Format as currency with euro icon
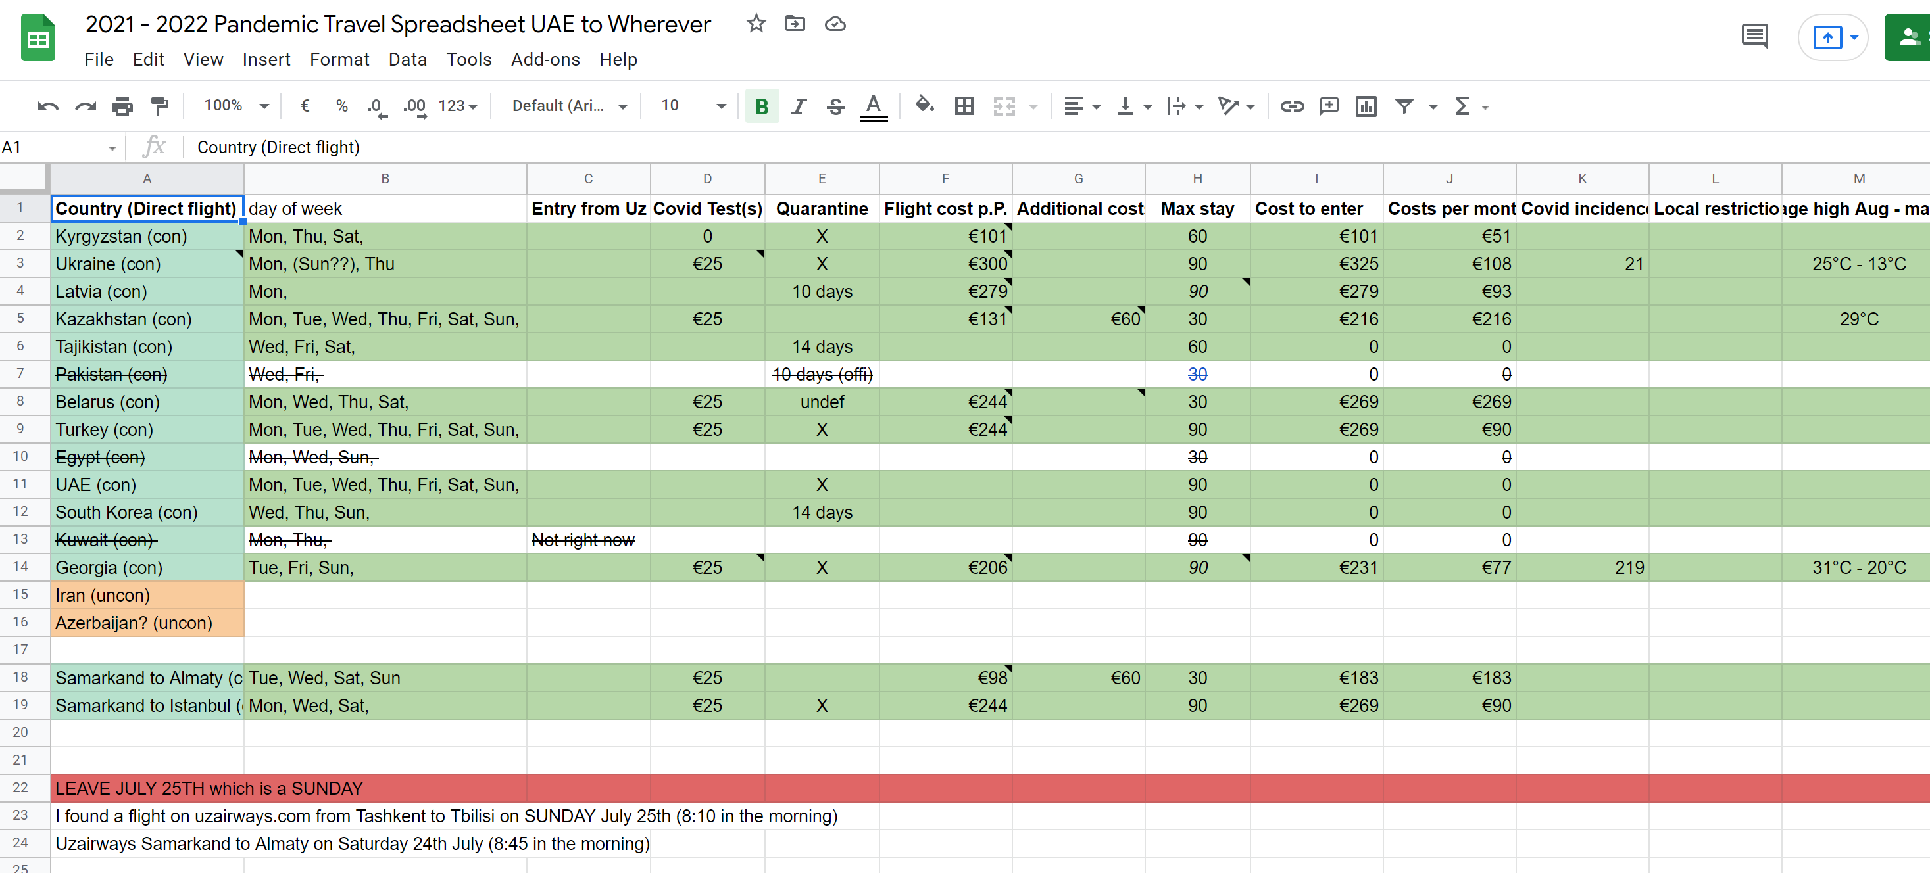The width and height of the screenshot is (1930, 873). (x=305, y=106)
